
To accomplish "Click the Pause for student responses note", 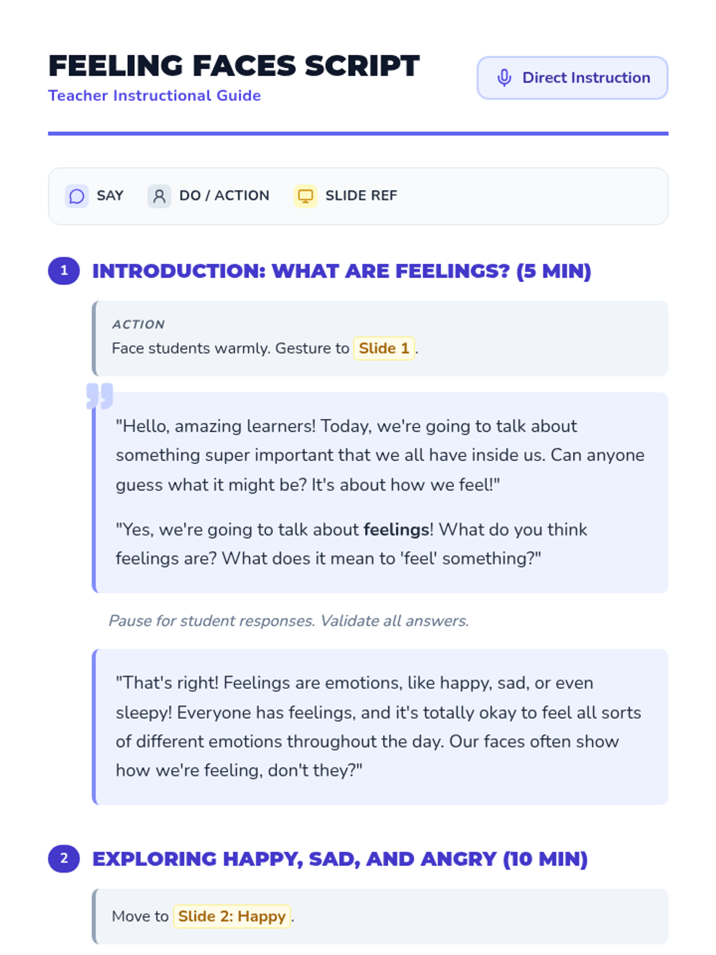I will 288,621.
